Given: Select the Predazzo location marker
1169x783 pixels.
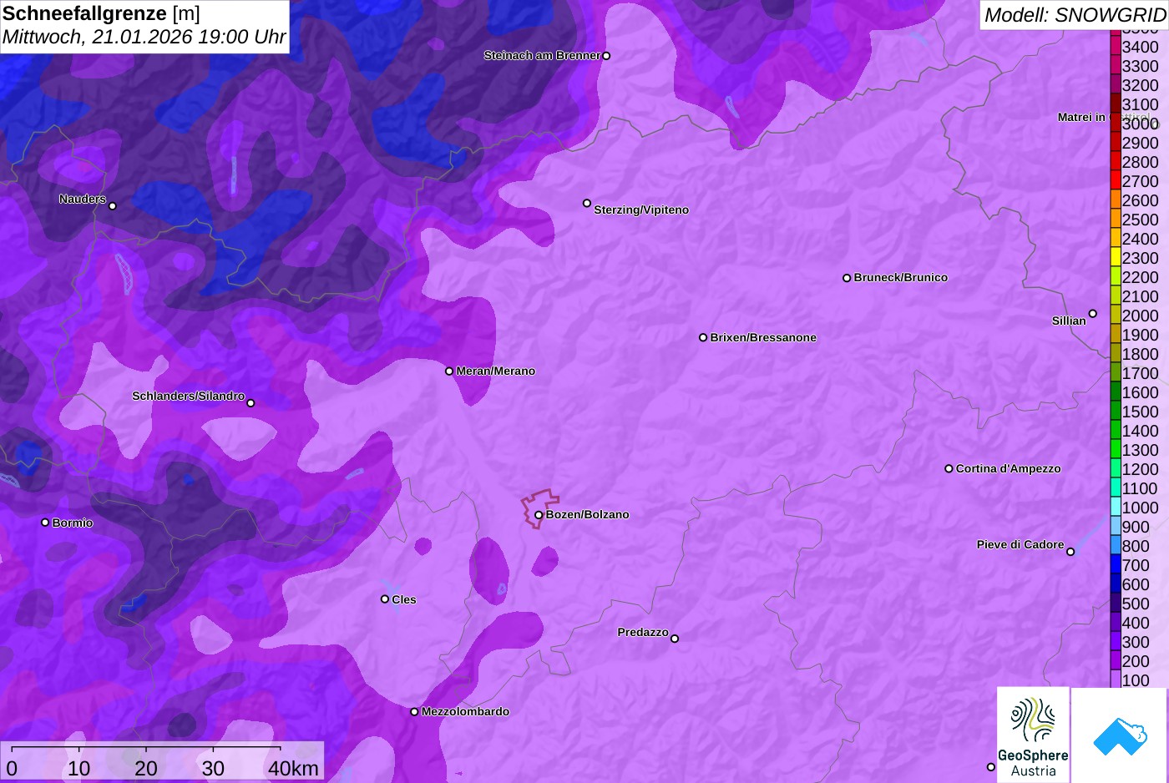Looking at the screenshot, I should click(675, 639).
